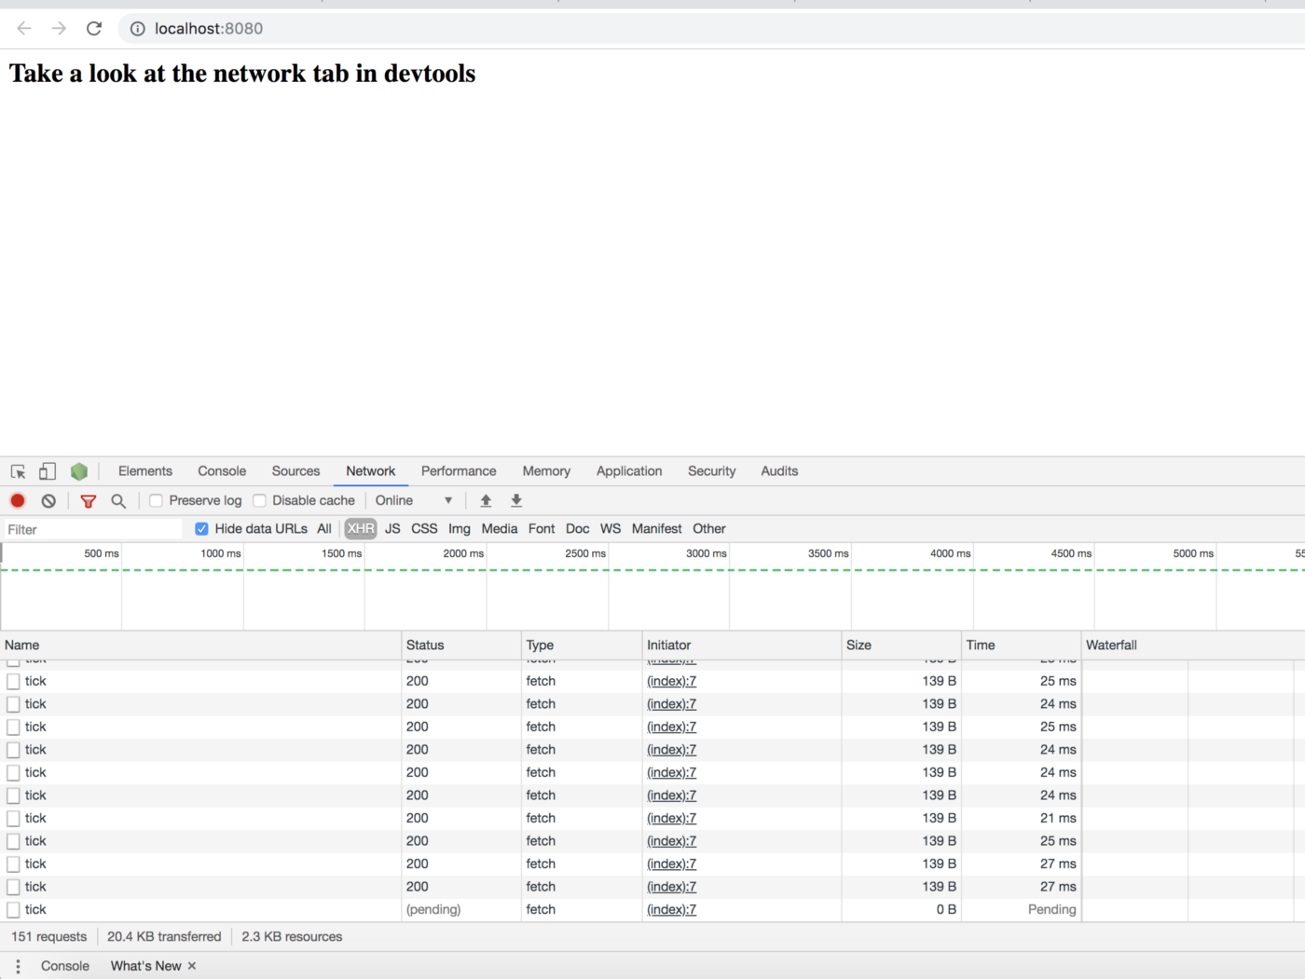Select the tick request taking 21 ms
This screenshot has height=979, width=1305.
click(x=652, y=818)
